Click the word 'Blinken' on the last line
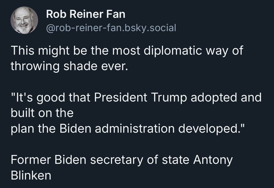This screenshot has width=274, height=188. click(x=31, y=175)
